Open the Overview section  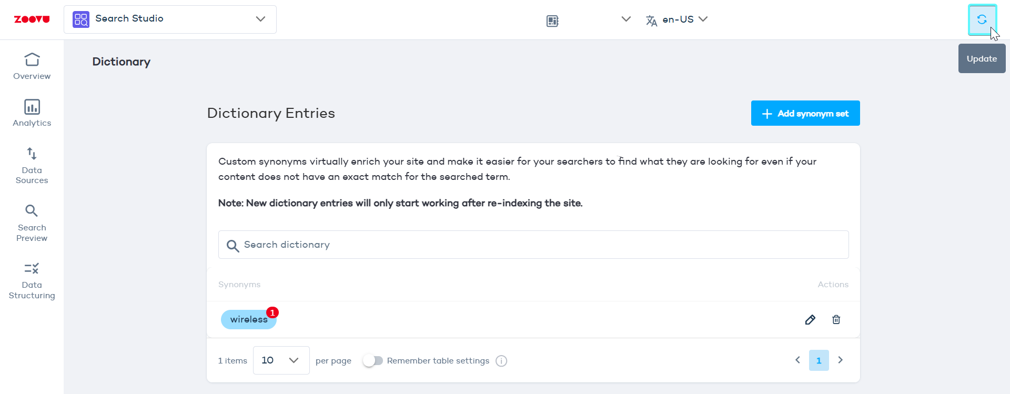(32, 66)
